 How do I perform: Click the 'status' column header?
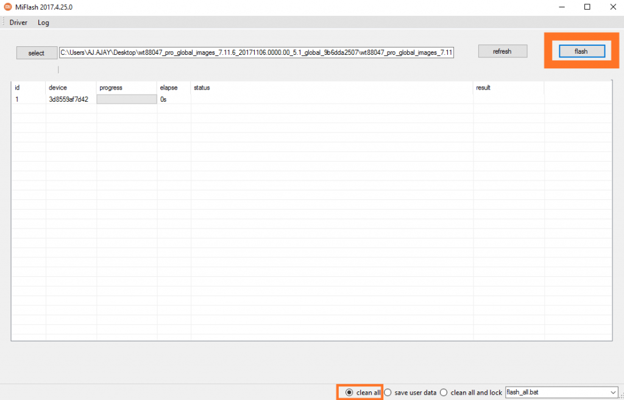pos(332,88)
